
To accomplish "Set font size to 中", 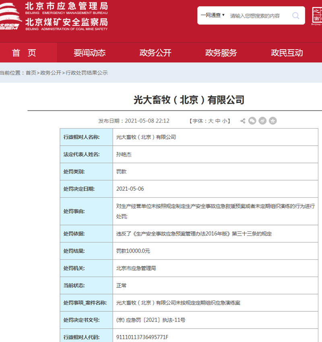I will pos(217,121).
